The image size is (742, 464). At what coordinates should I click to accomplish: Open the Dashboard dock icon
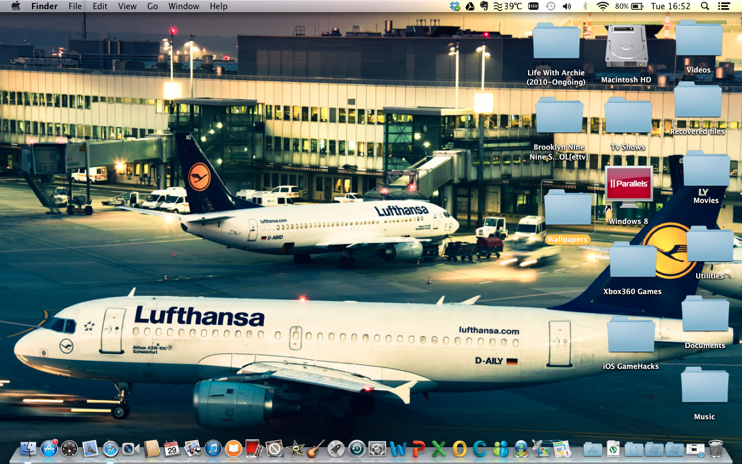[69, 448]
